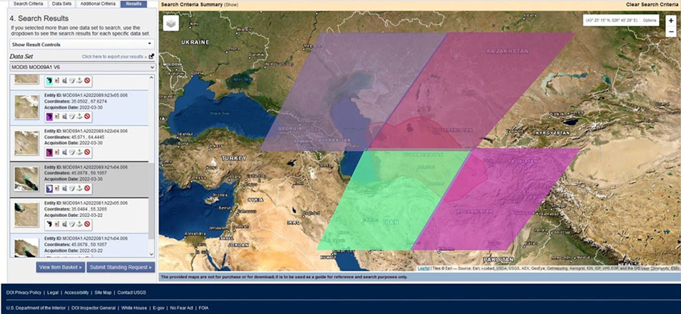Viewport: 681px width, 314px height.
Task: Zoom out on the map
Action: pyautogui.click(x=671, y=32)
